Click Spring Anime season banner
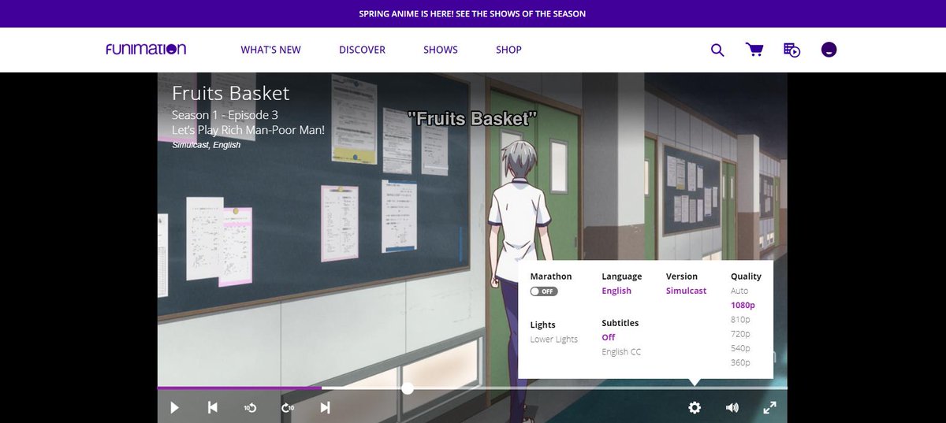 472,13
